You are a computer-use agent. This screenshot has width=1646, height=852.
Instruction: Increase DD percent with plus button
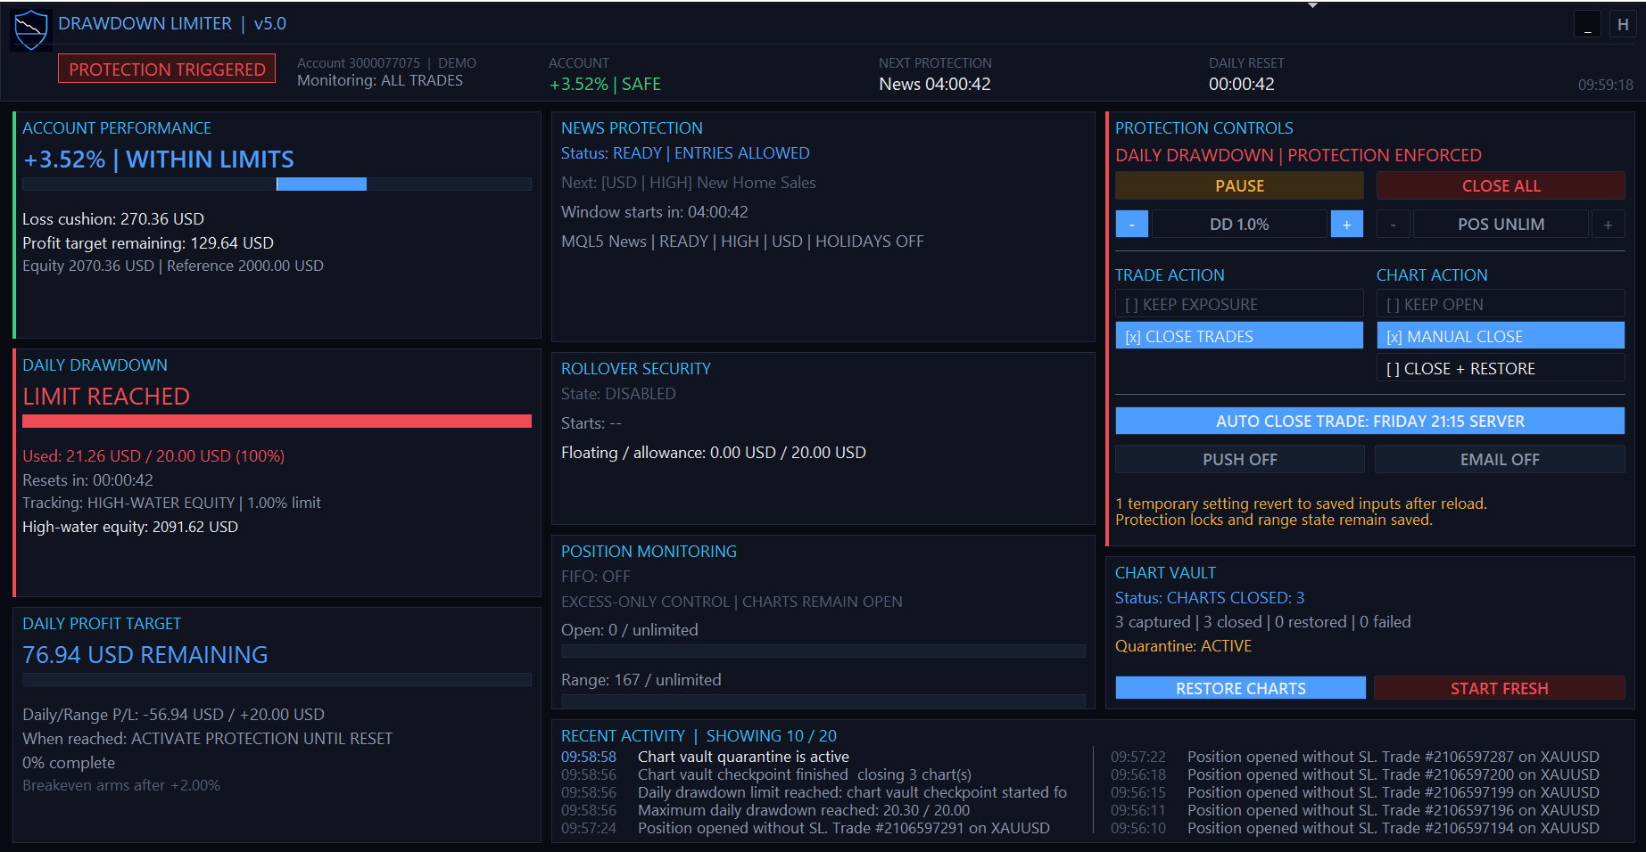click(x=1347, y=225)
